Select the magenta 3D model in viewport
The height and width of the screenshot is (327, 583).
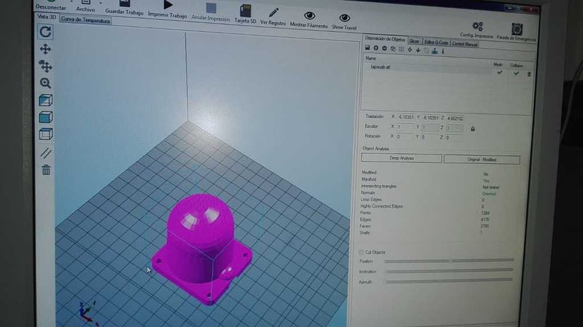201,249
